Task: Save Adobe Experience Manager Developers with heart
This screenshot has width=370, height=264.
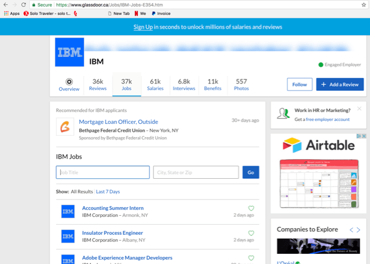Action: pos(251,258)
